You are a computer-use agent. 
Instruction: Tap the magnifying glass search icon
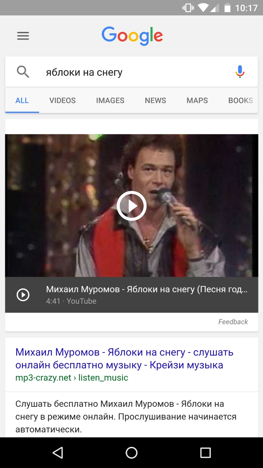pyautogui.click(x=23, y=71)
